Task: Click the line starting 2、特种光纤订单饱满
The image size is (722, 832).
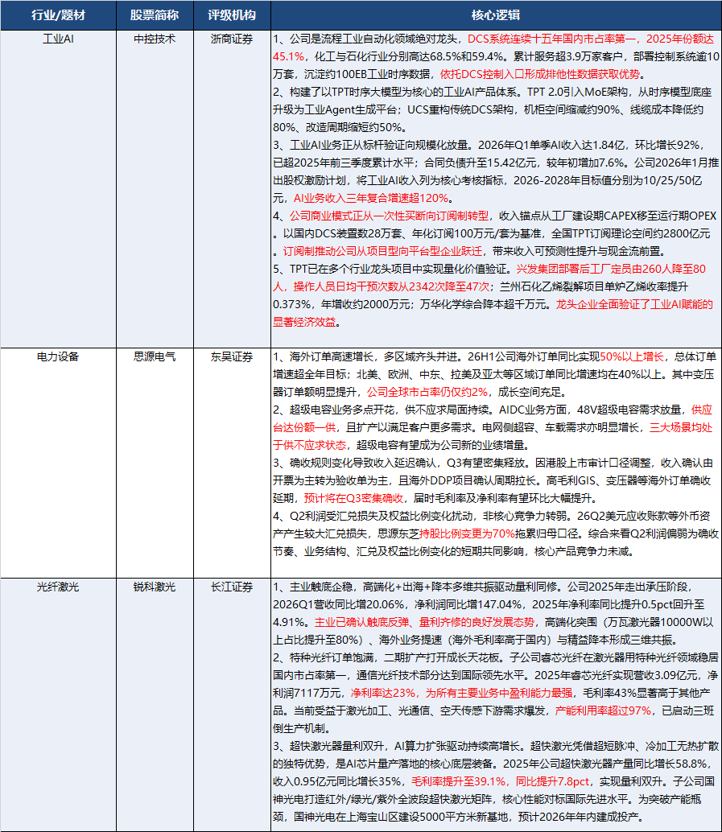Action: (x=496, y=657)
